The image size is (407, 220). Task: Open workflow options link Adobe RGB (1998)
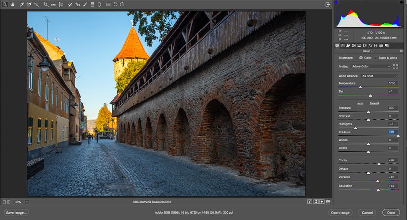(x=194, y=213)
